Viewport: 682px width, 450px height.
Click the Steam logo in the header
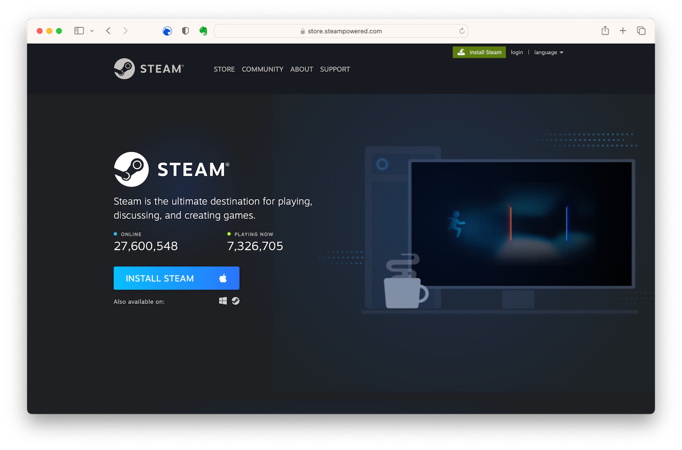[x=149, y=69]
